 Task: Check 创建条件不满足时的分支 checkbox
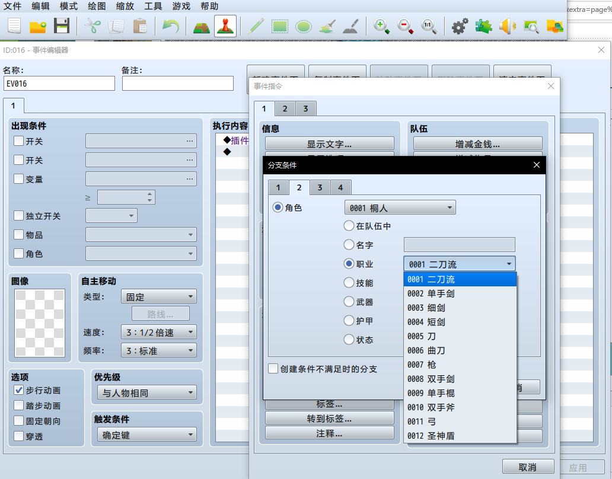click(x=273, y=369)
